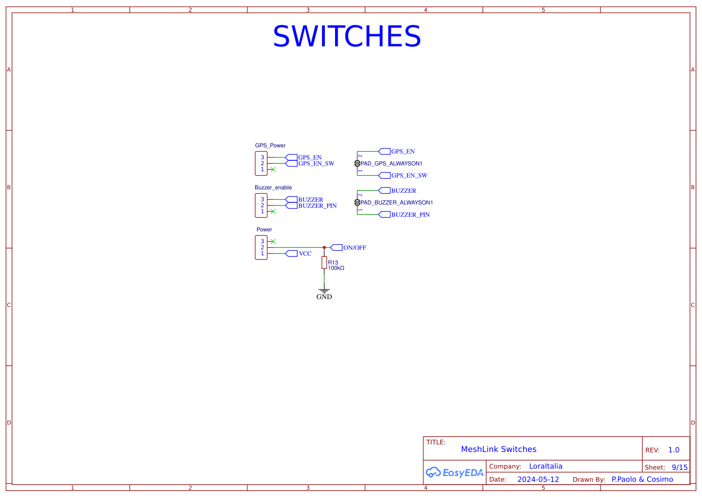This screenshot has width=702, height=497.
Task: Select the GND ground symbol below R13
Action: (x=324, y=291)
